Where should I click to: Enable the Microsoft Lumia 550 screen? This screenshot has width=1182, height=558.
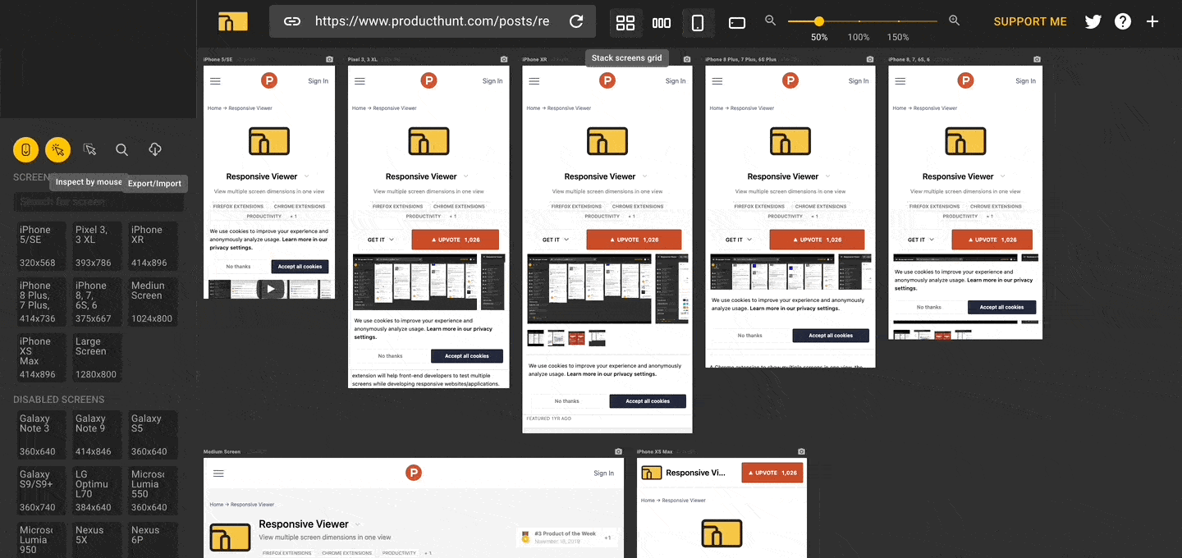[152, 491]
